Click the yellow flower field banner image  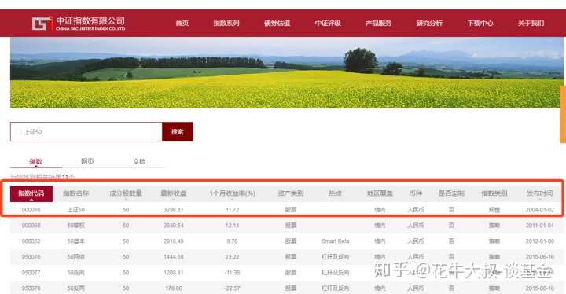tap(287, 72)
